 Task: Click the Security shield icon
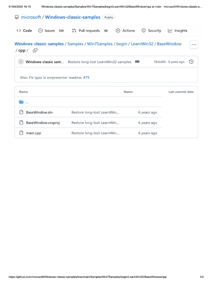(144, 30)
